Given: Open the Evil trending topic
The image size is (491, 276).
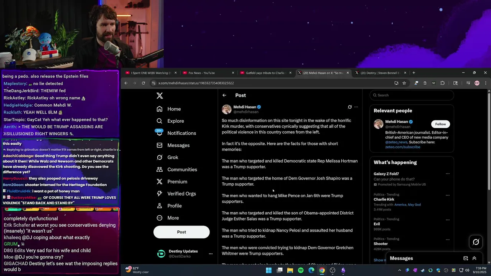Looking at the screenshot, I should coord(377,224).
